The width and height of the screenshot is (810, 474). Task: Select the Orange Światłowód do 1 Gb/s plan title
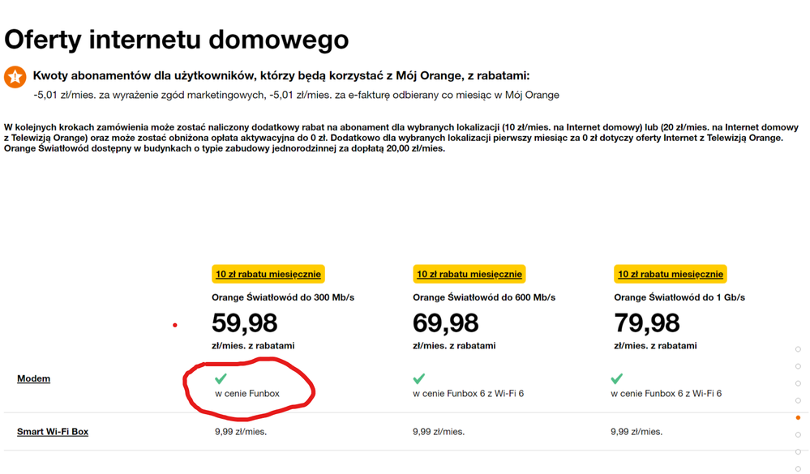click(679, 297)
